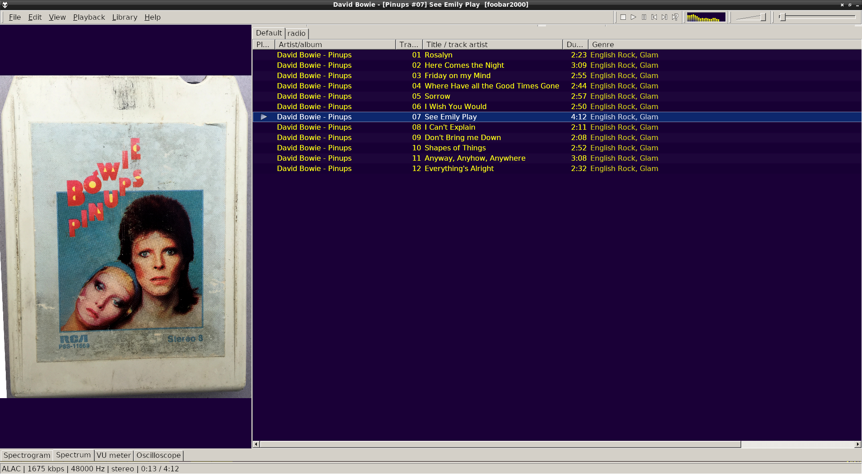Viewport: 862px width, 474px height.
Task: Select Where Have all the Good Times Gone
Action: point(557,86)
